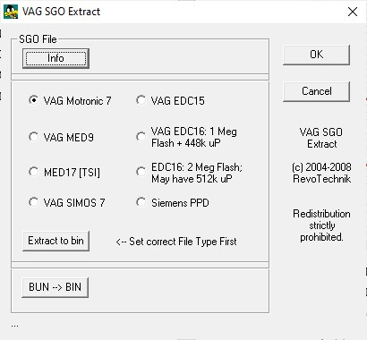Click '(c) 2004-2008 RevoTechnik' copyright text
The width and height of the screenshot is (367, 340).
(321, 173)
